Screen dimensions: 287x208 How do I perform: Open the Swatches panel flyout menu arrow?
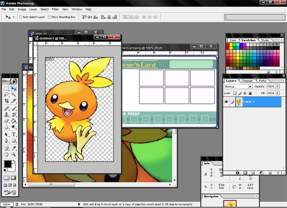tap(282, 40)
